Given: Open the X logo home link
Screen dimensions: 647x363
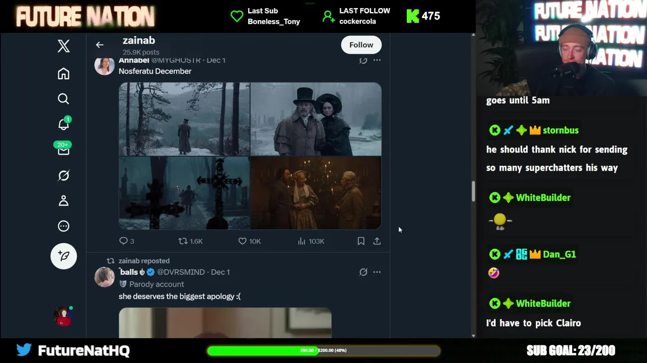Looking at the screenshot, I should [x=63, y=46].
